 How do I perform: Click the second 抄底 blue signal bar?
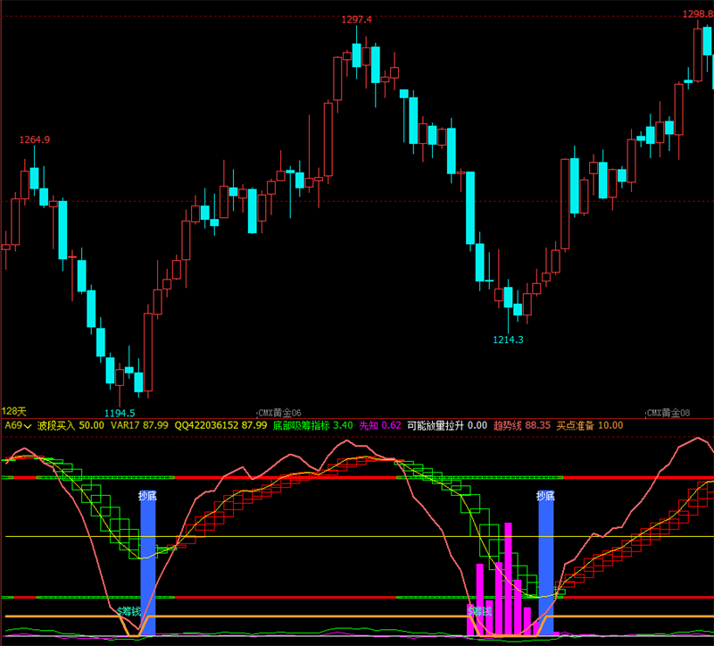(x=545, y=563)
